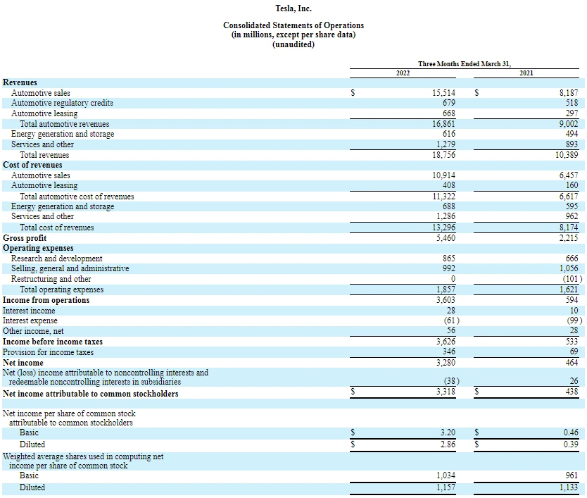Screen dimensions: 587x498
Task: Click the 'Tesla, Inc.' title heading
Action: [x=293, y=8]
